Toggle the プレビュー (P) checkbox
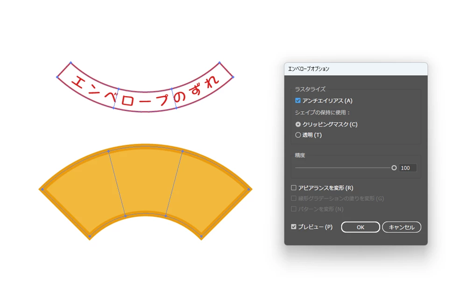 click(294, 227)
